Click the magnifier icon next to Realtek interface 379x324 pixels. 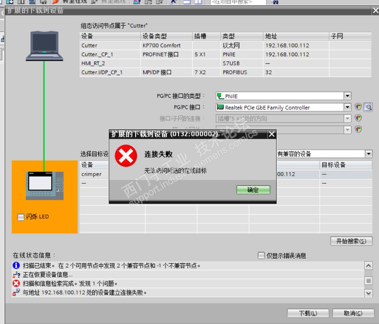coord(368,107)
